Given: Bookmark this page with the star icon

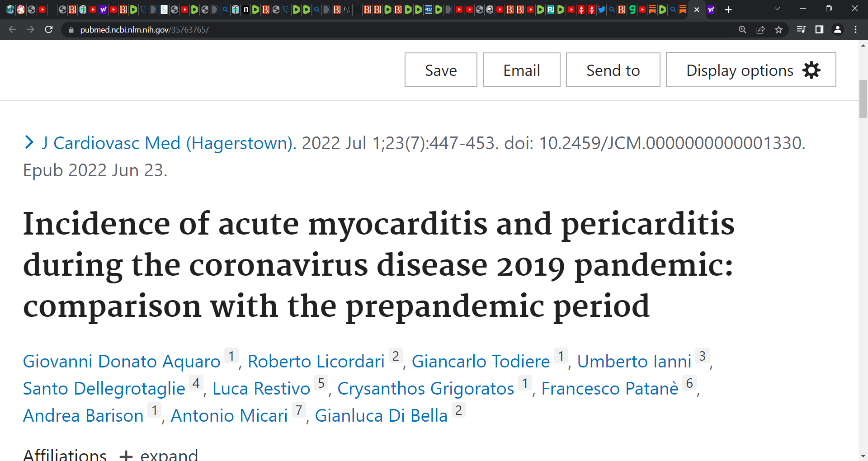Looking at the screenshot, I should [x=778, y=29].
